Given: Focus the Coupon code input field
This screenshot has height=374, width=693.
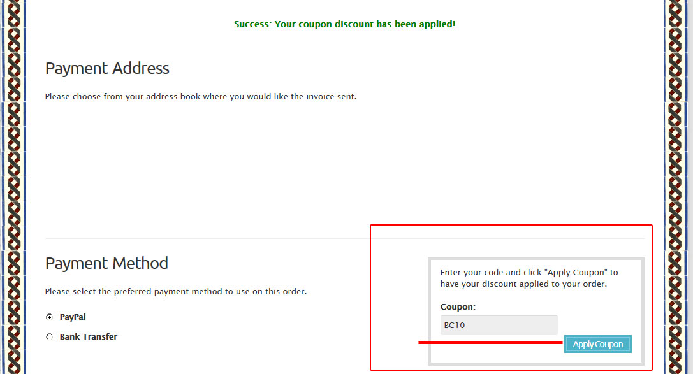Looking at the screenshot, I should point(499,325).
